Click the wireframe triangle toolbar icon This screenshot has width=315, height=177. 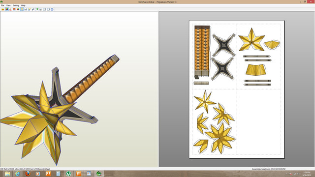[x=10, y=9]
